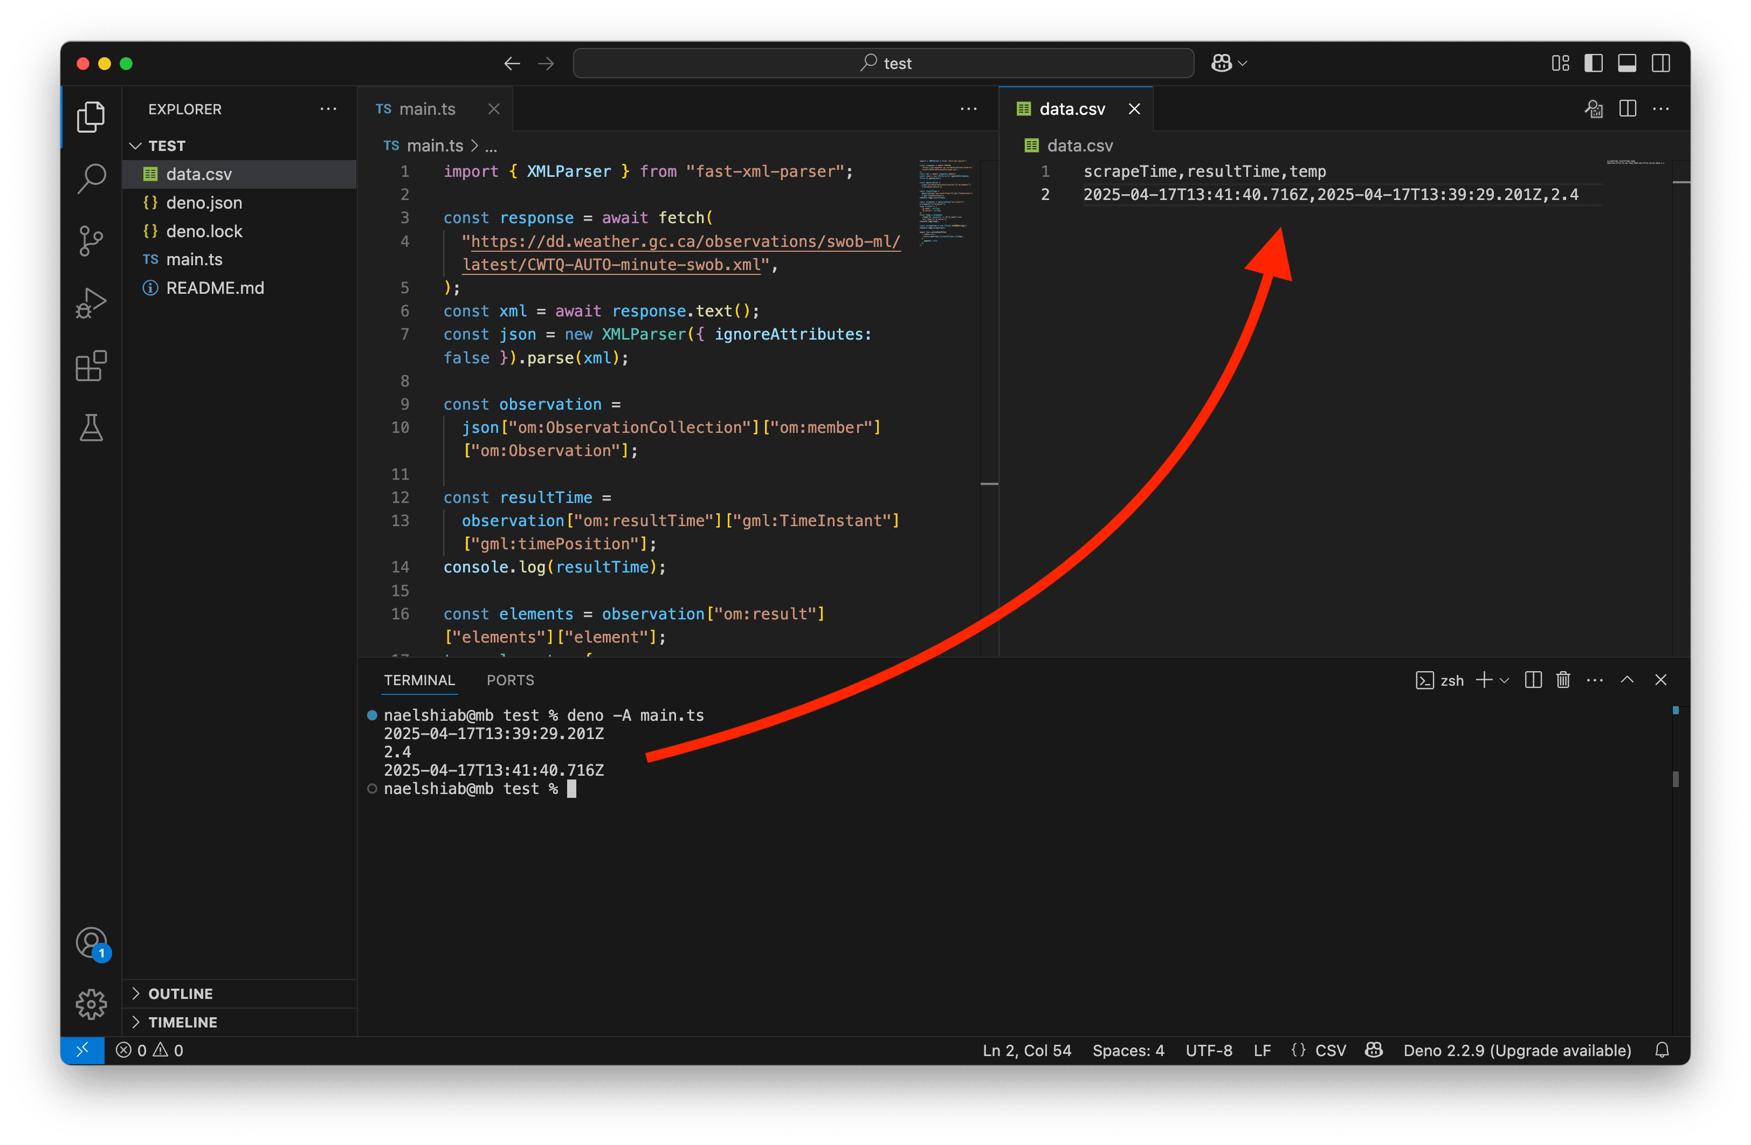Toggle the secondary side bar
Image resolution: width=1751 pixels, height=1145 pixels.
1660,63
